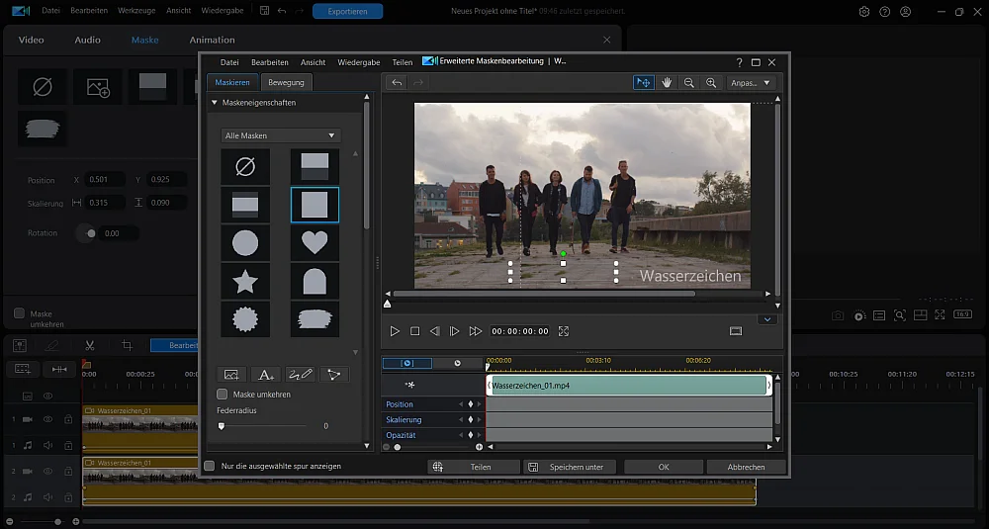The width and height of the screenshot is (989, 529).
Task: Toggle visibility of video track 2
Action: (47, 471)
